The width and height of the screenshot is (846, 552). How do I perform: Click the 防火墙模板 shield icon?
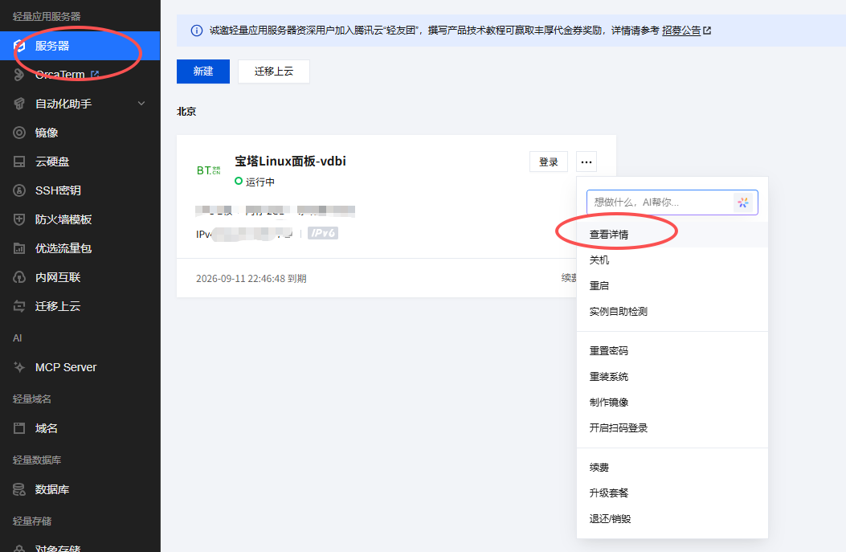19,219
